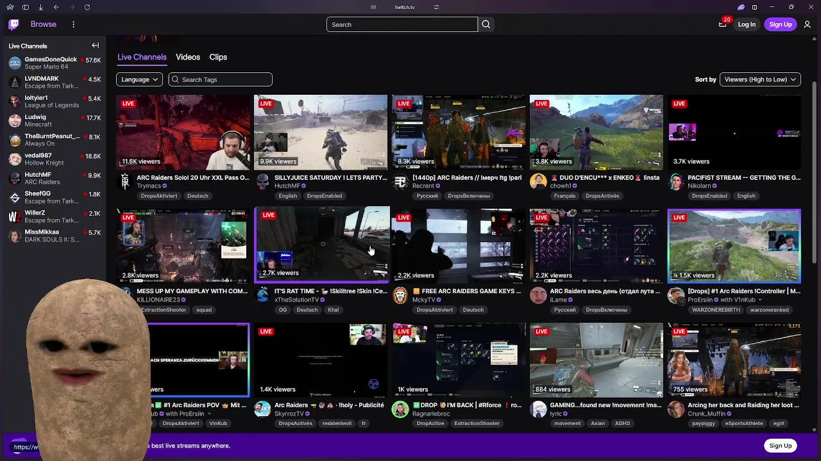This screenshot has width=821, height=461.
Task: Open the notifications inbox with 20 badge
Action: 722,24
